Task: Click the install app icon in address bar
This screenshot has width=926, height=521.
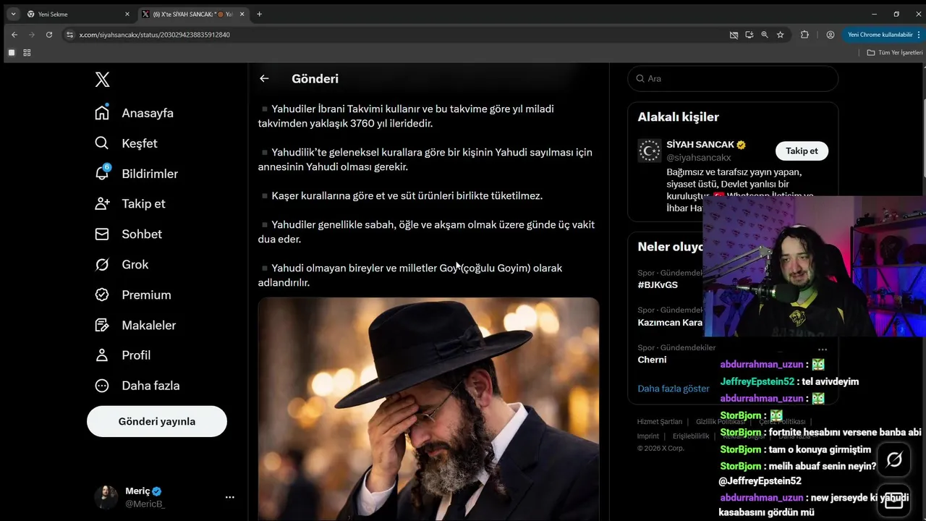Action: pos(749,35)
